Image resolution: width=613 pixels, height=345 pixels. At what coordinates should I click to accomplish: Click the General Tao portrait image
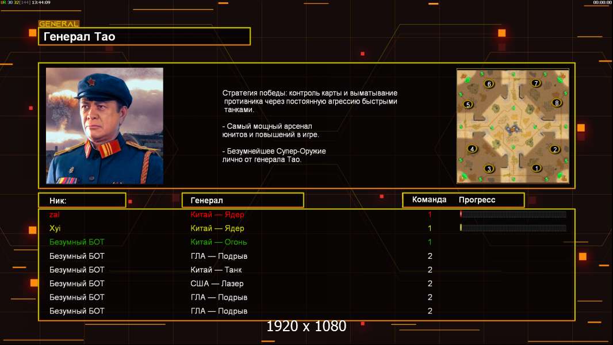(x=105, y=125)
